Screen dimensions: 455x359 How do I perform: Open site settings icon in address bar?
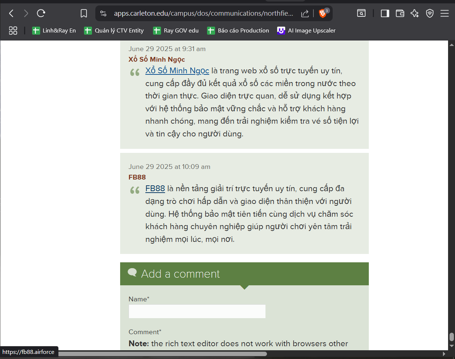[103, 13]
